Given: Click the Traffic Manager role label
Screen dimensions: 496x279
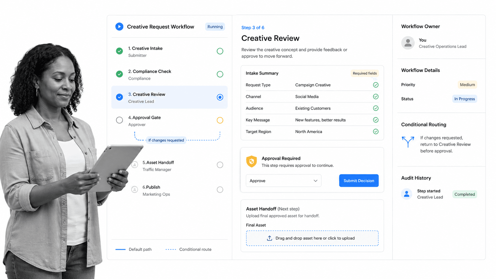Looking at the screenshot, I should [157, 170].
